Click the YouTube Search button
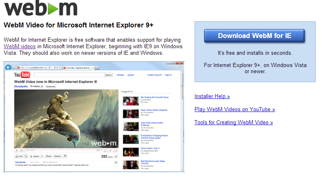 (x=108, y=75)
